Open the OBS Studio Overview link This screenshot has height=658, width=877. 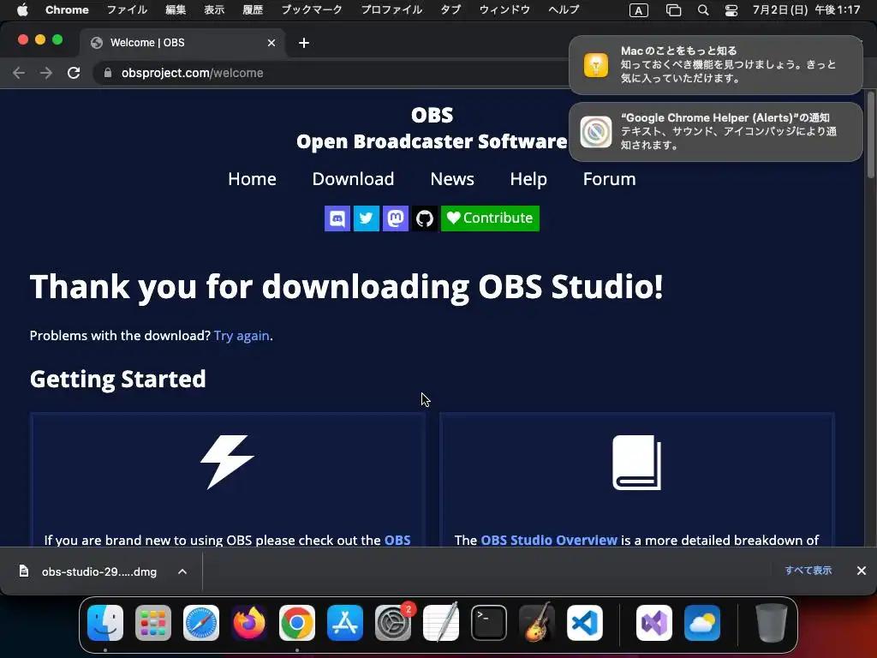[549, 540]
